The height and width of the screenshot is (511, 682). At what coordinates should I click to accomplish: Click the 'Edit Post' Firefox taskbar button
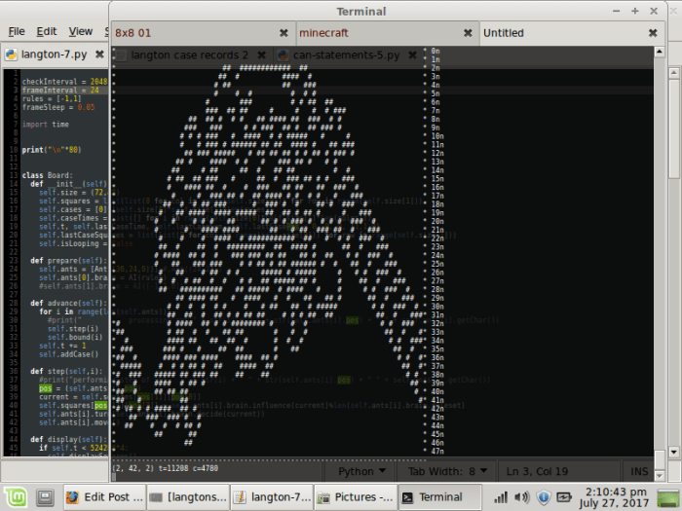click(103, 497)
